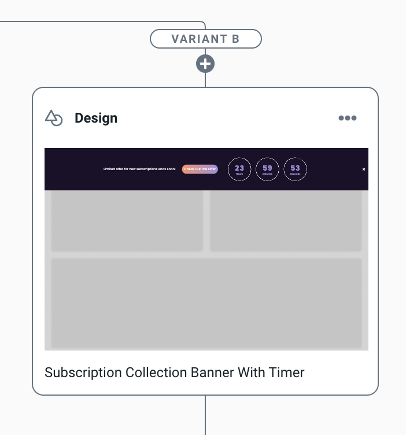Click the Design shapes icon
Screen dimensions: 406x435
pos(54,118)
